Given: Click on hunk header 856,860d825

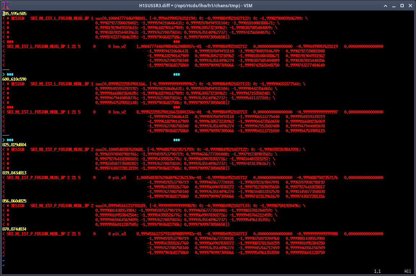Looking at the screenshot, I should pos(14,201).
